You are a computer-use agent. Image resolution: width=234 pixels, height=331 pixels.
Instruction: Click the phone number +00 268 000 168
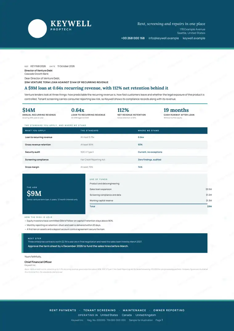133,38
